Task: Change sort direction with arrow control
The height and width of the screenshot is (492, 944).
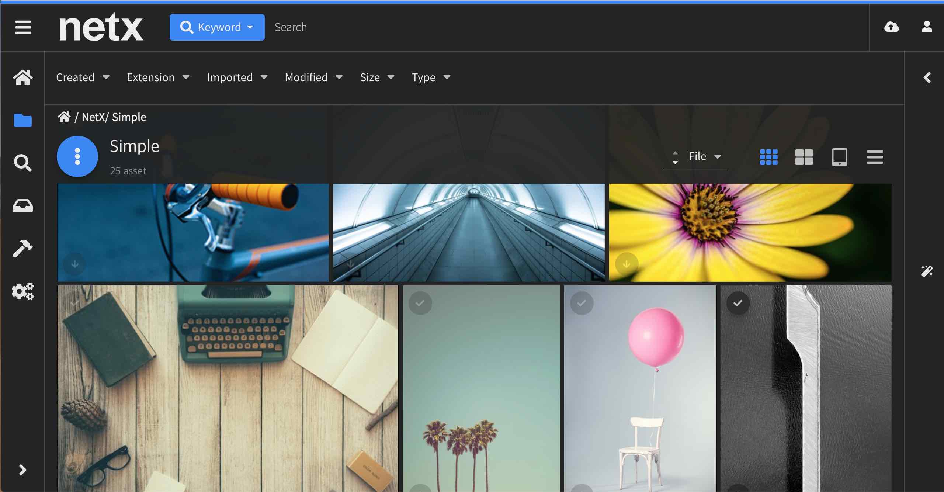Action: (x=675, y=157)
